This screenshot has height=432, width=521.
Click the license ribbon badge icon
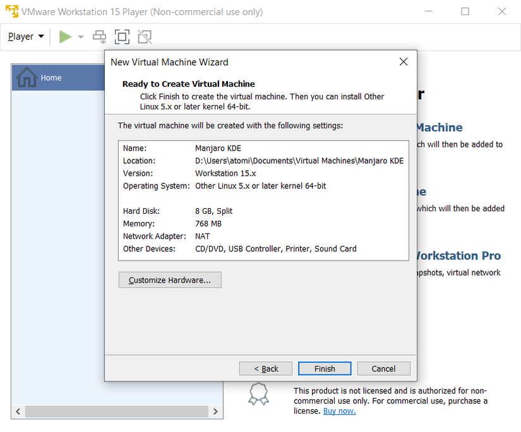click(258, 393)
